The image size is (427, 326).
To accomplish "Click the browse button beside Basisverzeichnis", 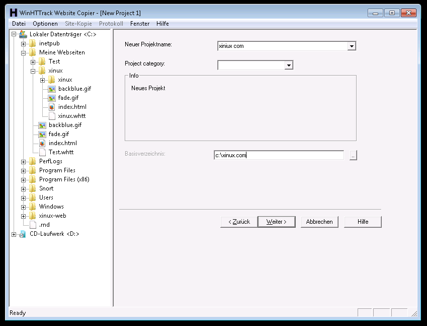I will (353, 156).
